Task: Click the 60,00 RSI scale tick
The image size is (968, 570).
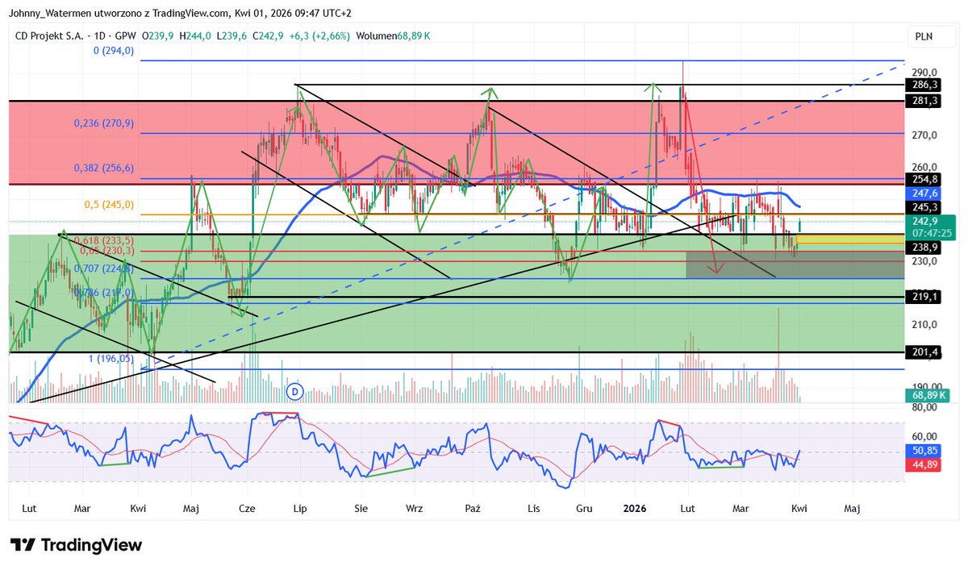Action: [x=924, y=436]
